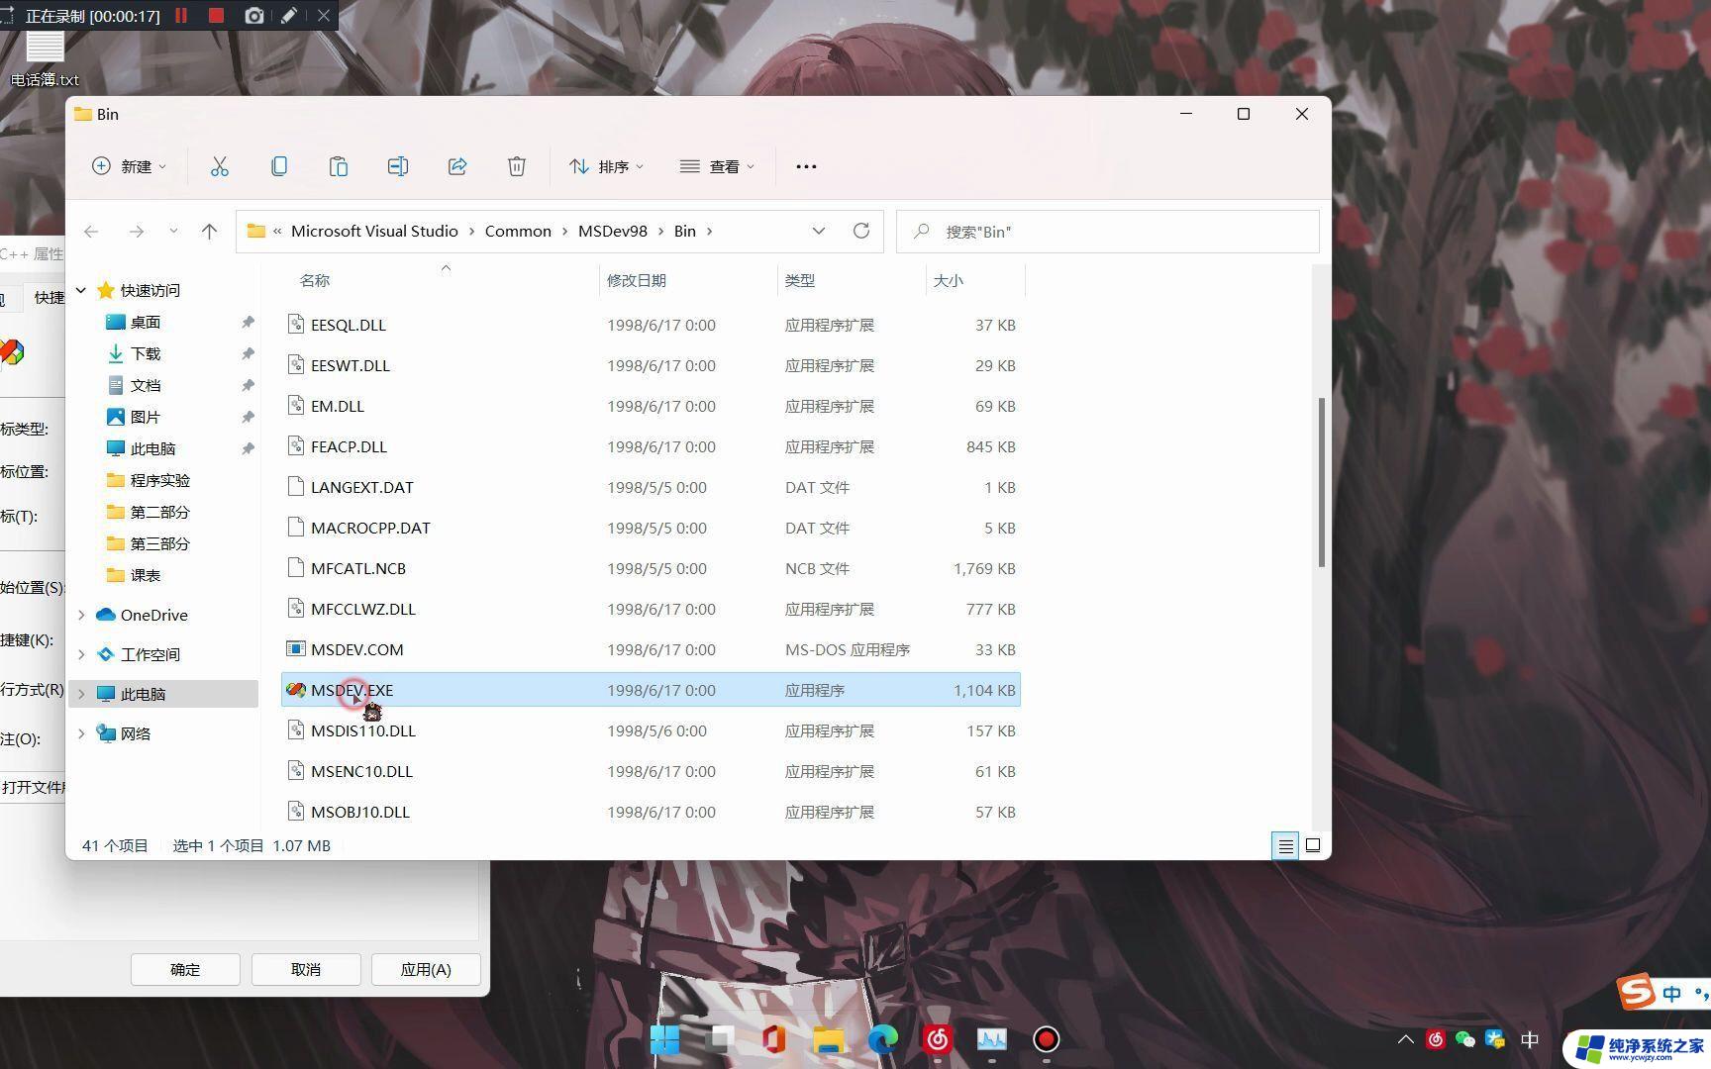Click MSDev98 in the breadcrumb path
The image size is (1711, 1069).
pyautogui.click(x=613, y=231)
